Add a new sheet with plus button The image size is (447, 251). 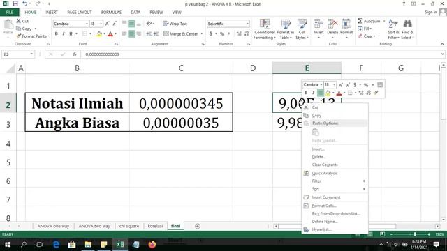[197, 226]
